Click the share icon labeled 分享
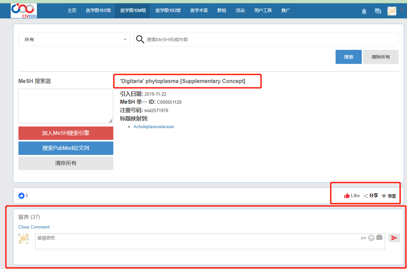 (366, 196)
